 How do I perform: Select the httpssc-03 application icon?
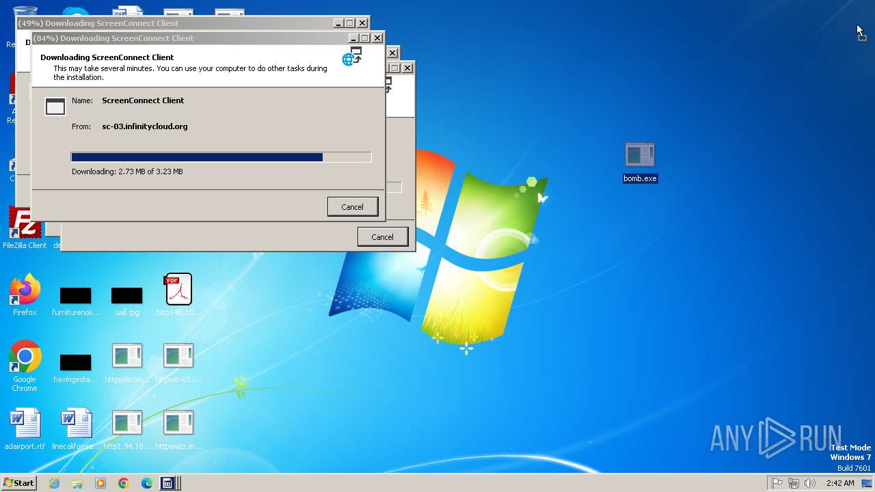178,362
